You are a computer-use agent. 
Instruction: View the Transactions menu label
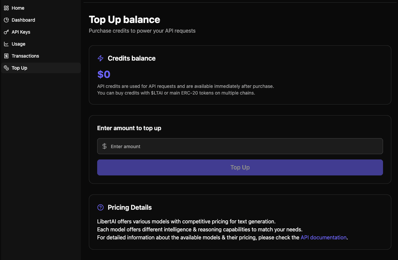click(25, 56)
